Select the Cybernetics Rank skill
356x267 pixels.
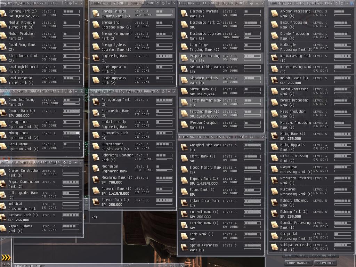click(x=133, y=135)
